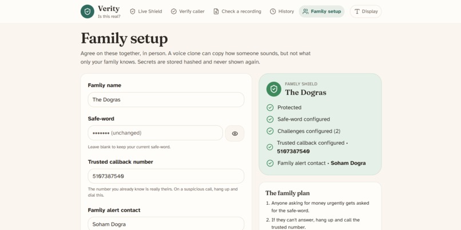Edit the Family alert contact field
The height and width of the screenshot is (230, 461).
[166, 224]
